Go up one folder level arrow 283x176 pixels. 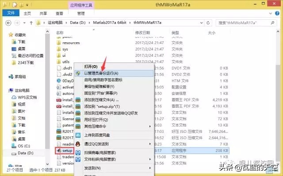tap(31, 23)
